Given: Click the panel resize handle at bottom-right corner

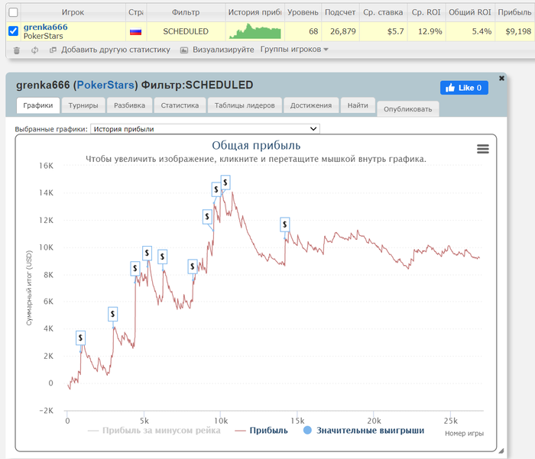Looking at the screenshot, I should point(501,451).
